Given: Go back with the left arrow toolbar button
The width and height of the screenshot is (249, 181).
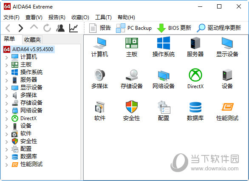Looking at the screenshot, I should click(8, 28).
